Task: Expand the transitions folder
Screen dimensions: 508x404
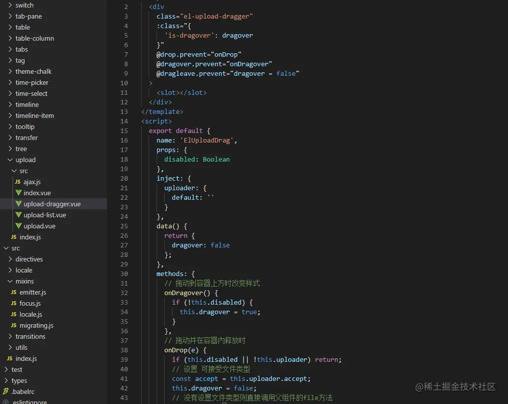Action: (10, 336)
